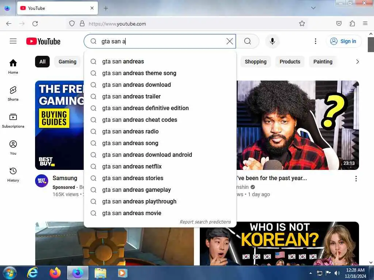Launch Internet Explorer from taskbar

(33, 273)
